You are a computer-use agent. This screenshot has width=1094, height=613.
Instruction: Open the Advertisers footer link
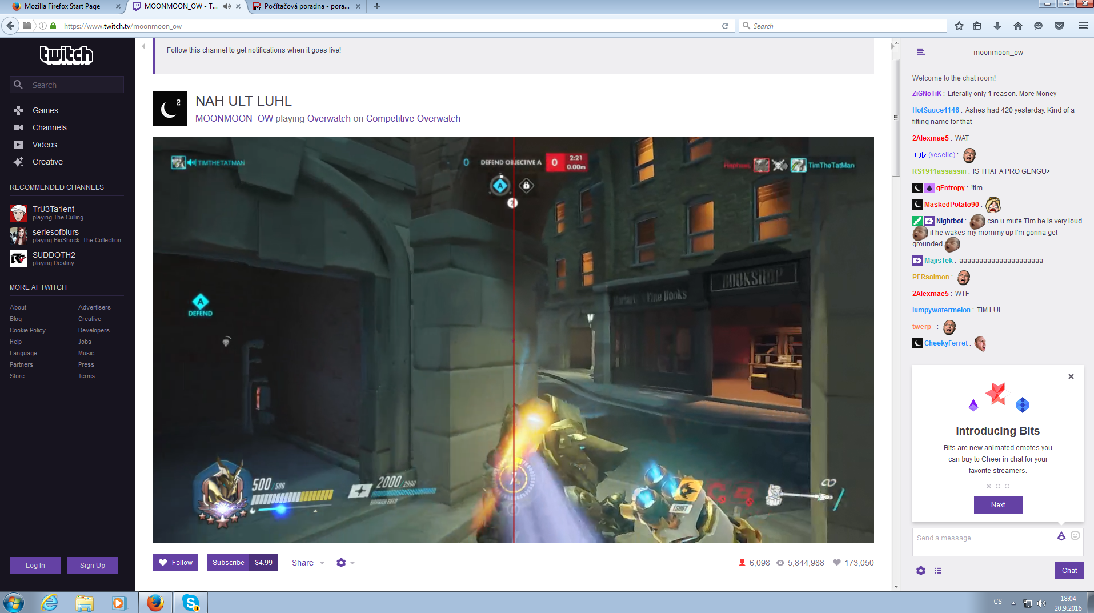[x=94, y=307]
